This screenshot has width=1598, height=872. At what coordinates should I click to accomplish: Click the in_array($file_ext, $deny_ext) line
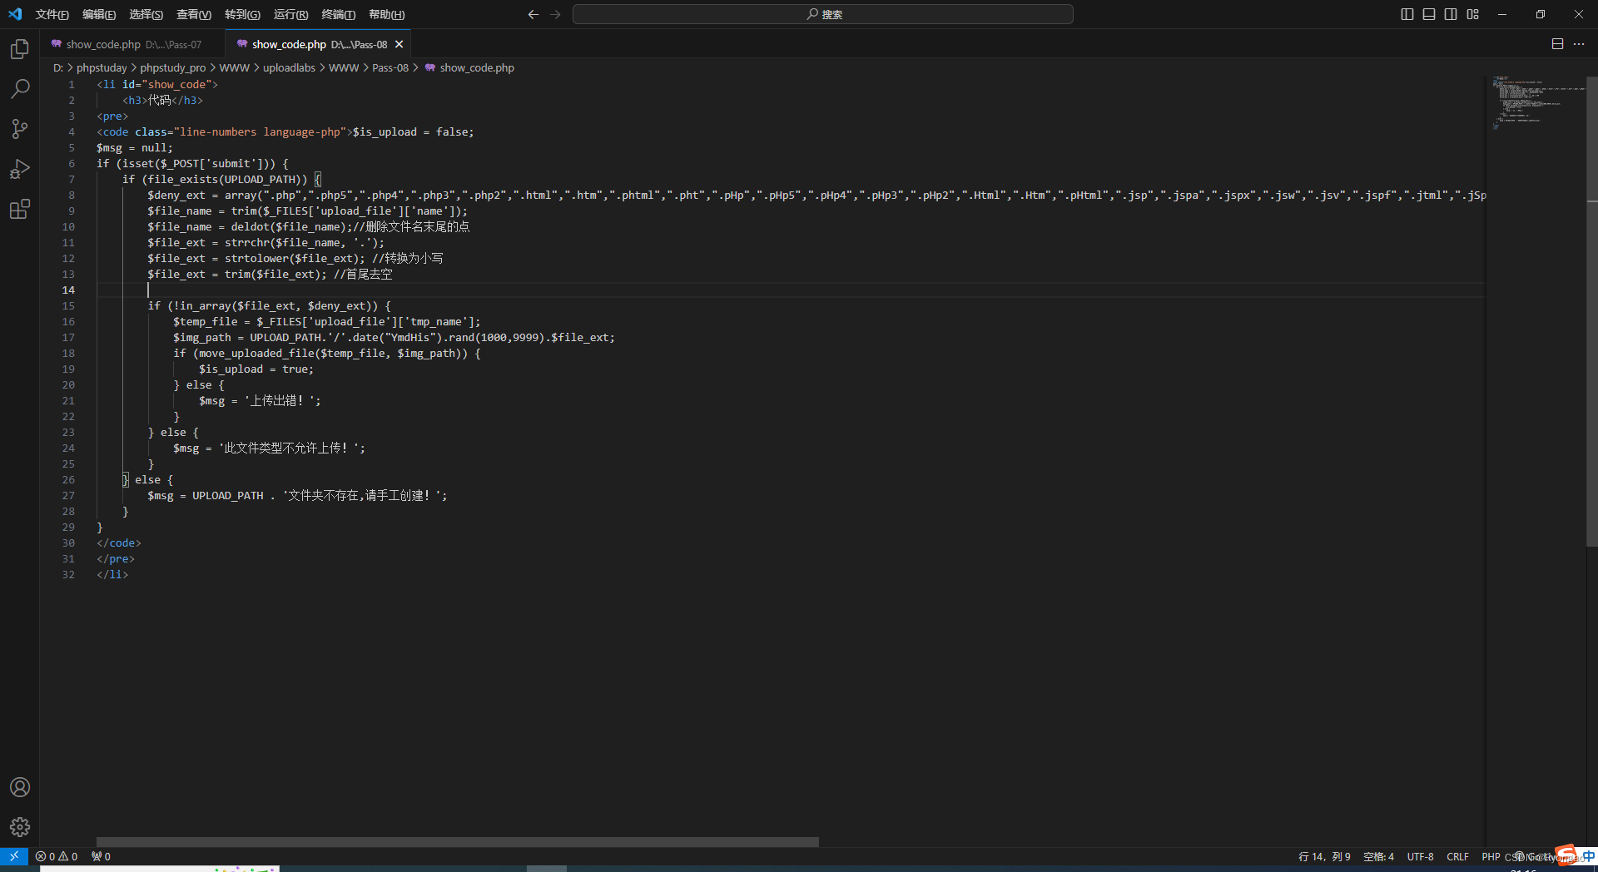270,305
